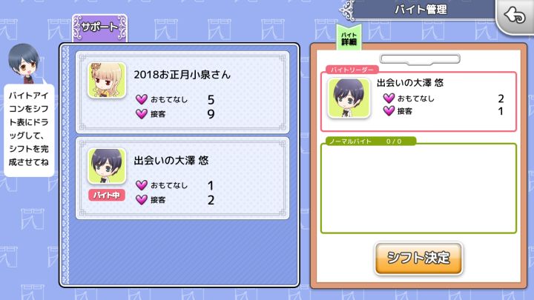Select the 2018お正月小泉さん list card
The width and height of the screenshot is (534, 300).
click(182, 92)
